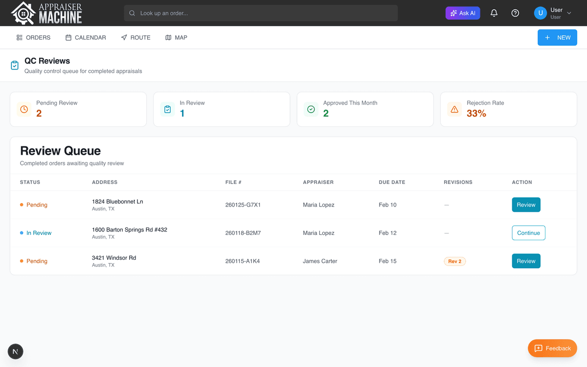Click the Next.js dev tools badge
The height and width of the screenshot is (367, 587).
[16, 351]
